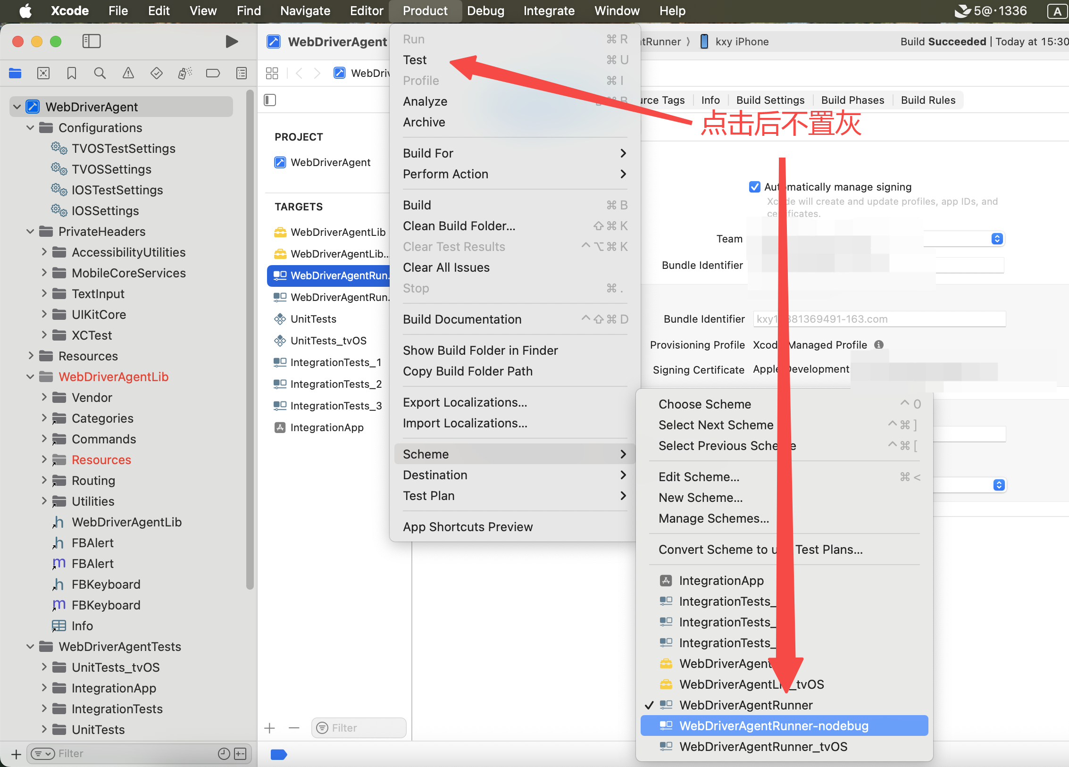Open the Breakpoint navigator icon
Viewport: 1069px width, 767px height.
click(x=213, y=73)
